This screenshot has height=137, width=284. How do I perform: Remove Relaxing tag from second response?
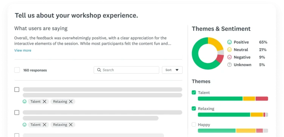[71, 124]
